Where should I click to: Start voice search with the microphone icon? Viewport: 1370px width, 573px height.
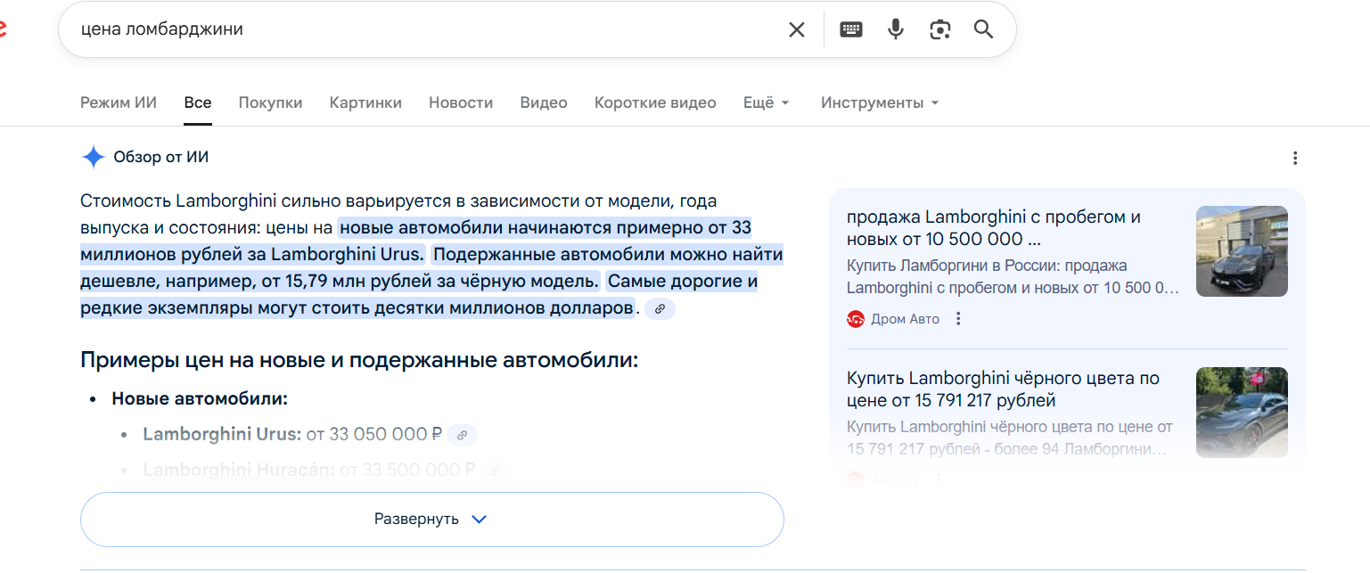(896, 29)
